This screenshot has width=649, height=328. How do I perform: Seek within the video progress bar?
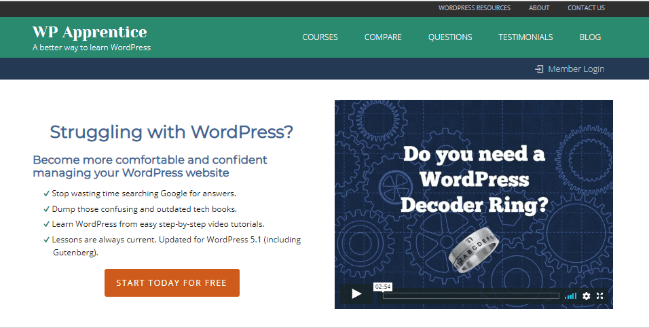pyautogui.click(x=471, y=295)
